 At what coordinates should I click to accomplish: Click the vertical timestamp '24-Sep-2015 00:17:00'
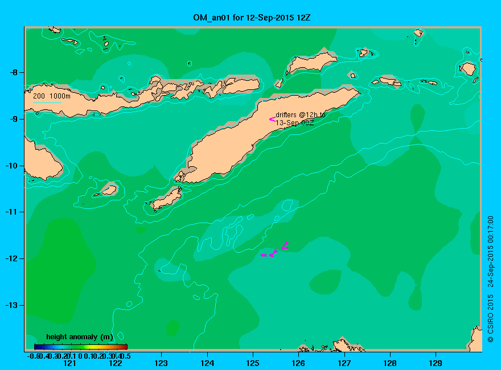490,252
